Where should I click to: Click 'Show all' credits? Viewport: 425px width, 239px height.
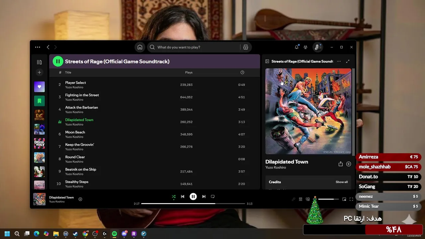tap(342, 182)
